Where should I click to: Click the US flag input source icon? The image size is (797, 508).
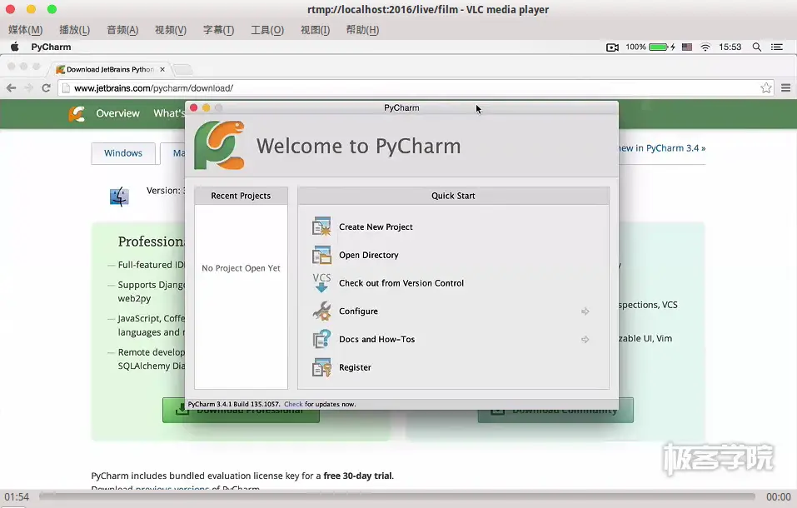pyautogui.click(x=687, y=47)
